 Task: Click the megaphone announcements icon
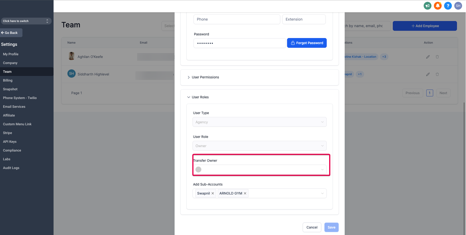(x=427, y=6)
